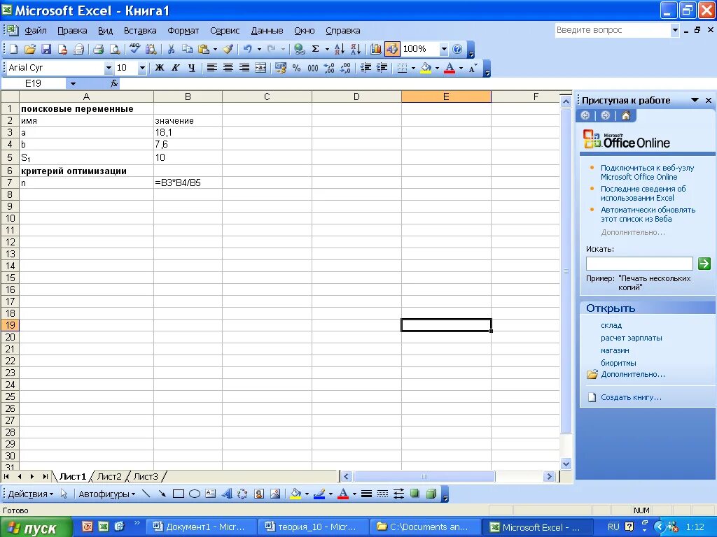Open the Автофигуры menu
The width and height of the screenshot is (717, 537).
106,494
